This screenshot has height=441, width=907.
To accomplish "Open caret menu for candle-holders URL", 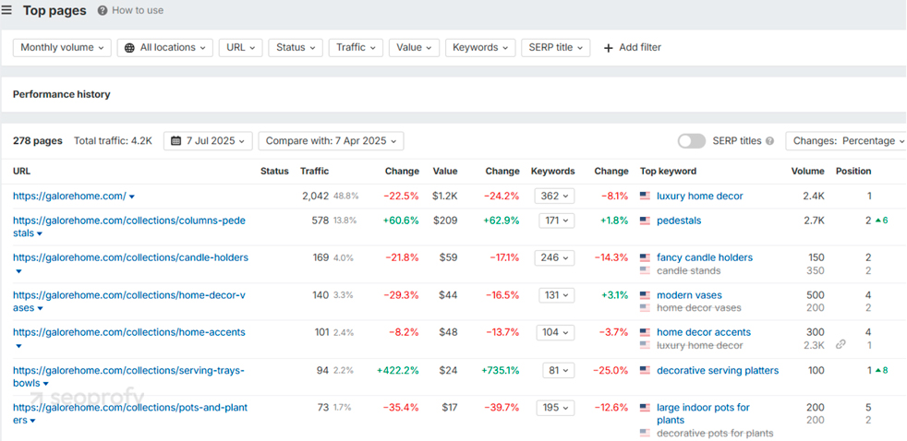I will pyautogui.click(x=18, y=271).
